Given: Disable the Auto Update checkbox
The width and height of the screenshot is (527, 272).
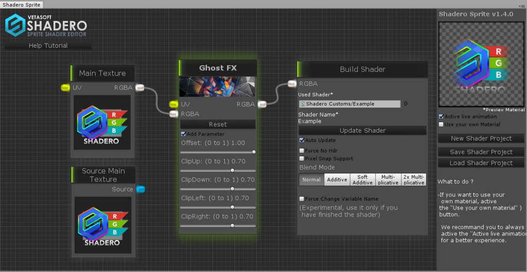Looking at the screenshot, I should [x=302, y=140].
